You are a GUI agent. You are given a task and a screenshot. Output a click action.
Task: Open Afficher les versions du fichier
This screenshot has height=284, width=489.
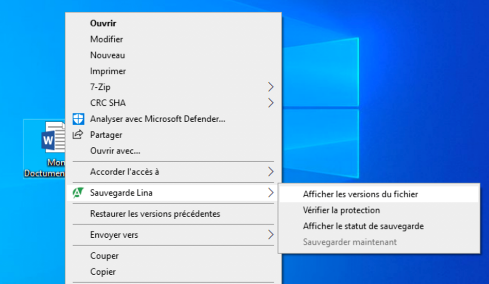coord(360,194)
